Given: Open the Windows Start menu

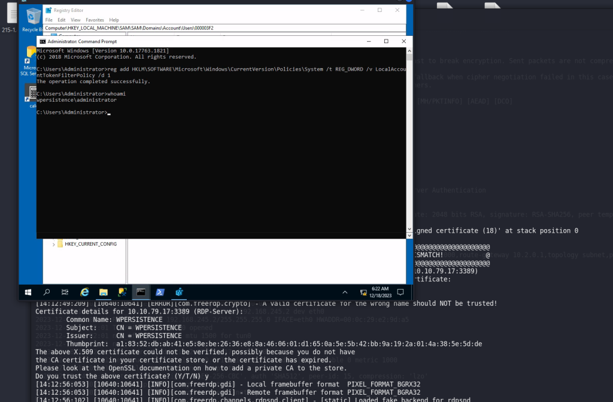Looking at the screenshot, I should (28, 292).
